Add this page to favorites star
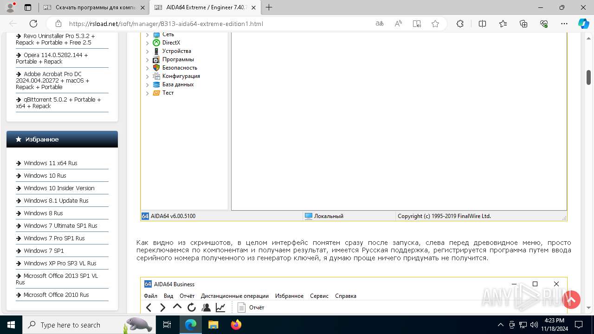Viewport: 594px width, 334px height. (435, 24)
